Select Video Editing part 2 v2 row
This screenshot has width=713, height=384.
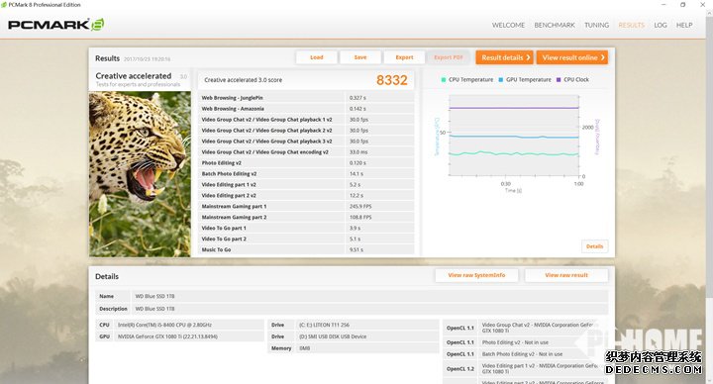[306, 195]
